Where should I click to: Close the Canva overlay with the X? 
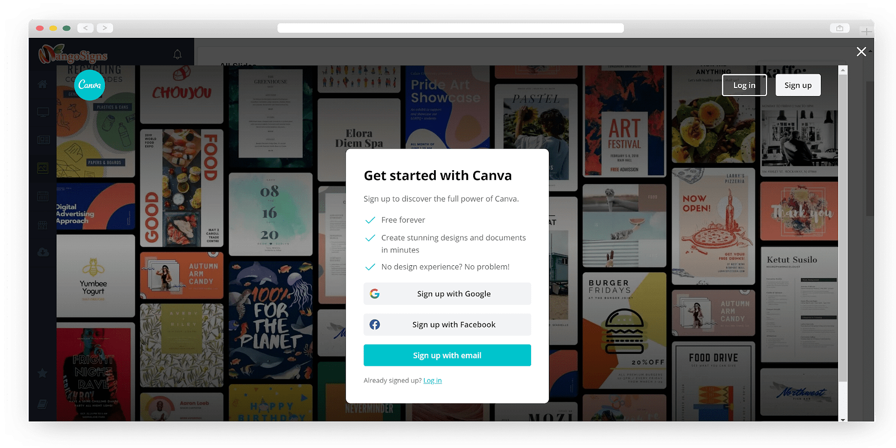[x=861, y=52]
